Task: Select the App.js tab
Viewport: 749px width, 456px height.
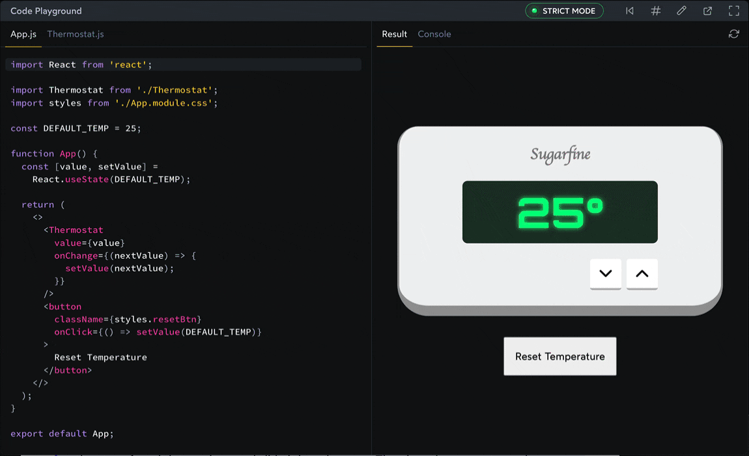Action: [23, 34]
